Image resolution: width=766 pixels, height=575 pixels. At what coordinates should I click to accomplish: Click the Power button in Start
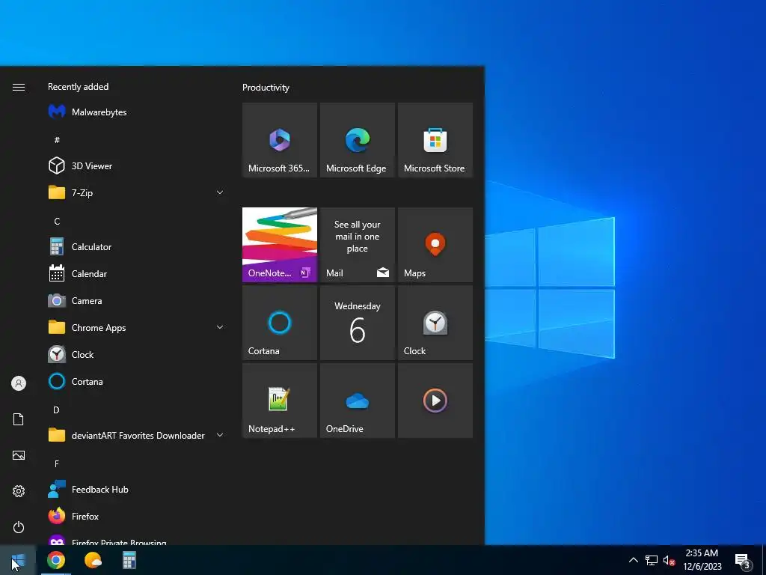click(x=19, y=527)
